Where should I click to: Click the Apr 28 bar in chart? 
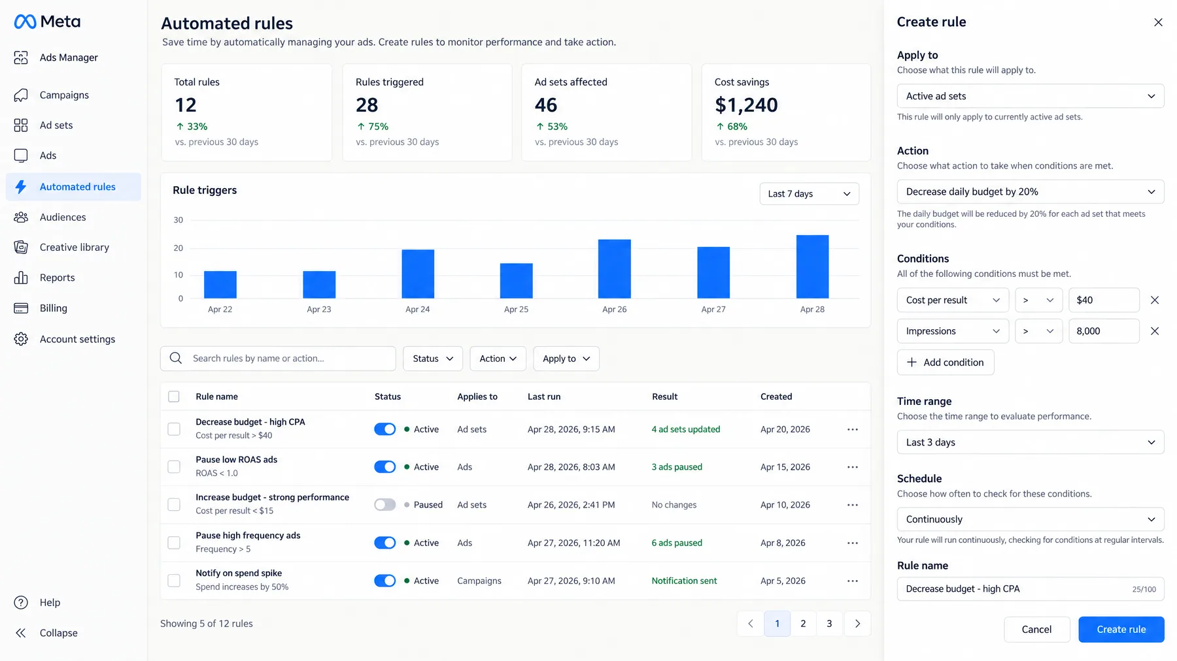(x=812, y=266)
